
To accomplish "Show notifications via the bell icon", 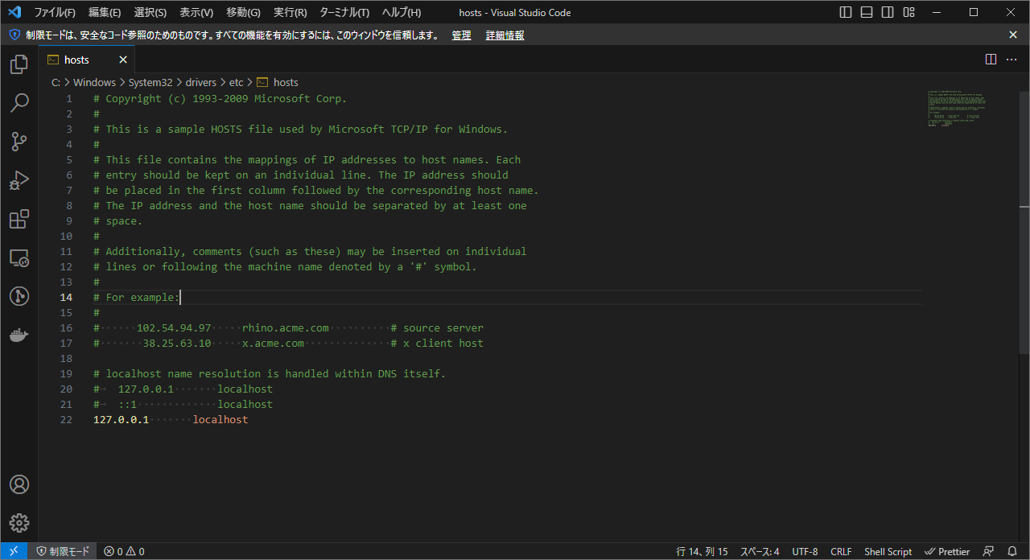I will [x=1014, y=551].
